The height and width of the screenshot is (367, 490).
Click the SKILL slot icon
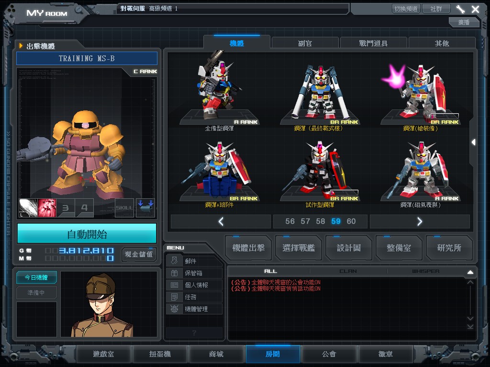(124, 208)
